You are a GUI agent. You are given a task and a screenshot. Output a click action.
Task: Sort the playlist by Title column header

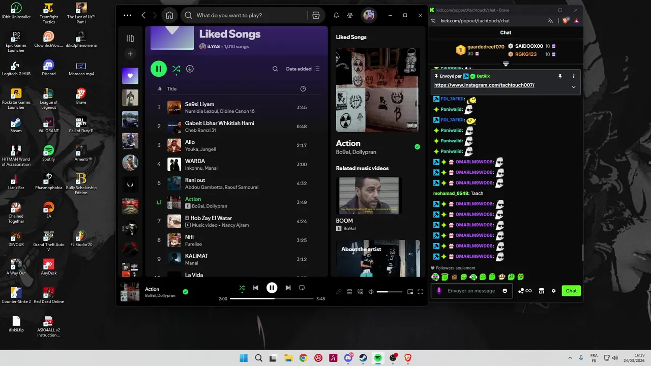coord(172,89)
